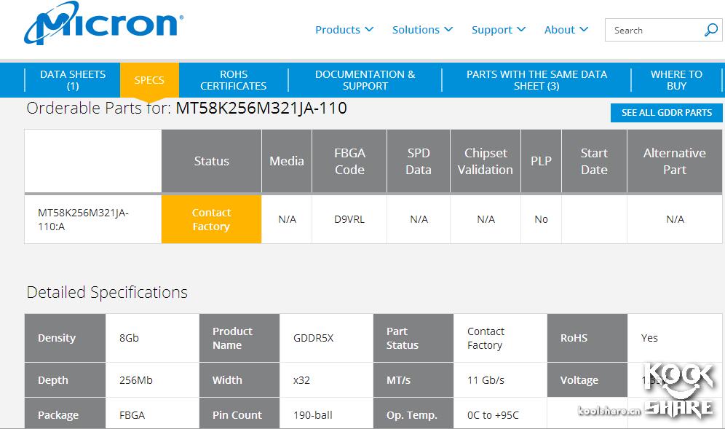Expand the Products dropdown menu
This screenshot has width=725, height=429.
click(344, 30)
